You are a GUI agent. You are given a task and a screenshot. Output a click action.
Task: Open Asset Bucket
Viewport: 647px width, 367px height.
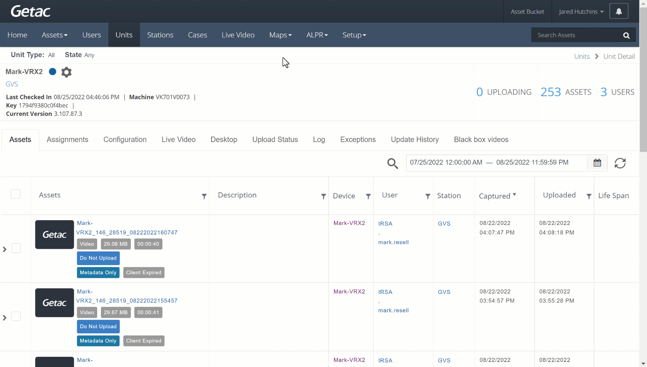click(527, 12)
